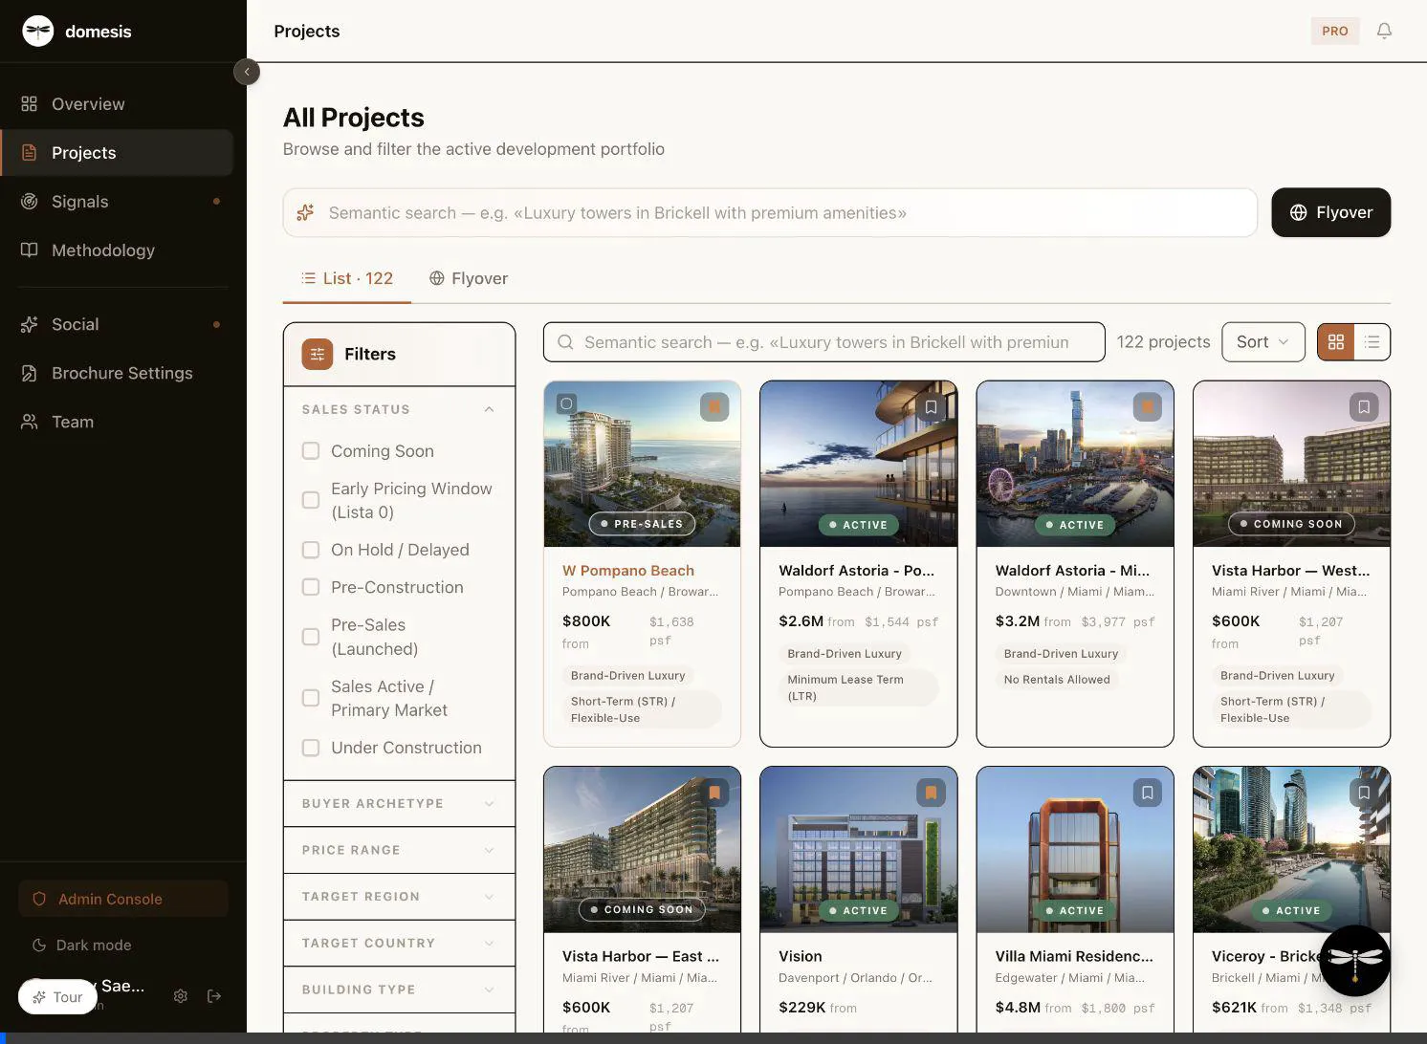Focus the semantic search field above cards
Screen dimensions: 1427x1044
tap(824, 342)
